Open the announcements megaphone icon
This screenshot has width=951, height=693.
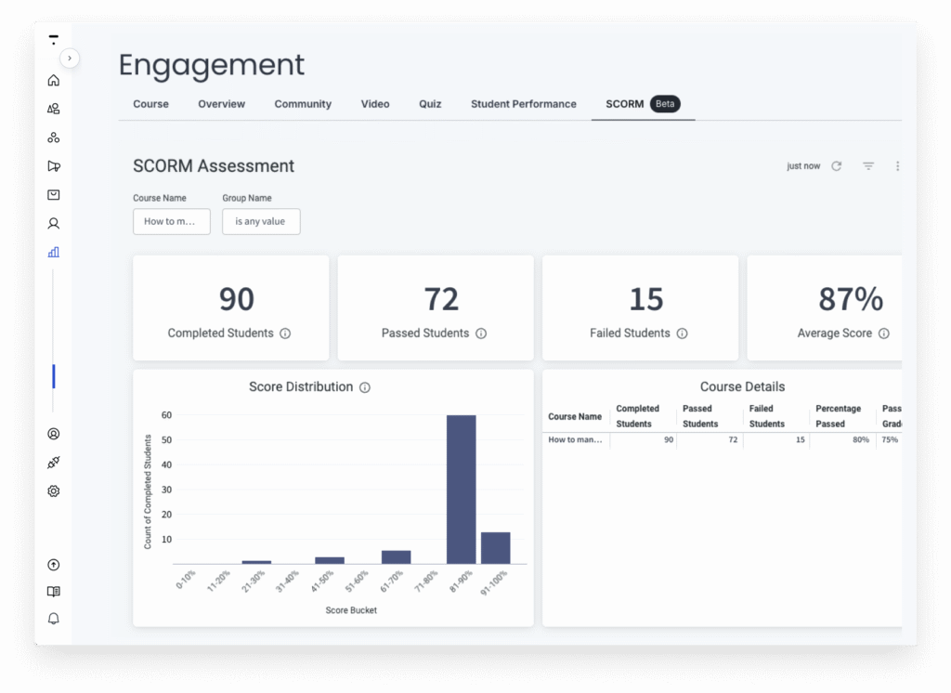53,165
